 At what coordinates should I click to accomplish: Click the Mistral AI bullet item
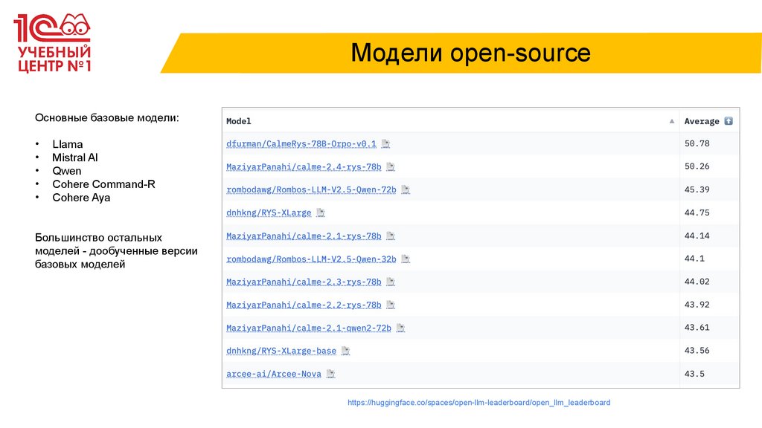pyautogui.click(x=75, y=158)
